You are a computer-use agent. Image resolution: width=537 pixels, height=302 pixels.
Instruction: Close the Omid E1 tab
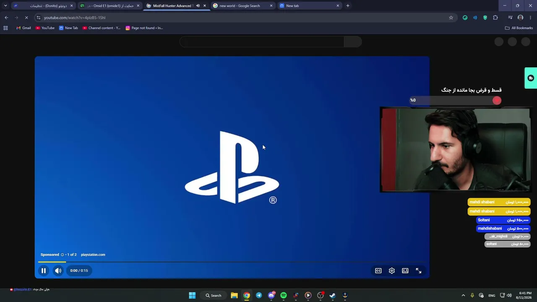pos(138,6)
